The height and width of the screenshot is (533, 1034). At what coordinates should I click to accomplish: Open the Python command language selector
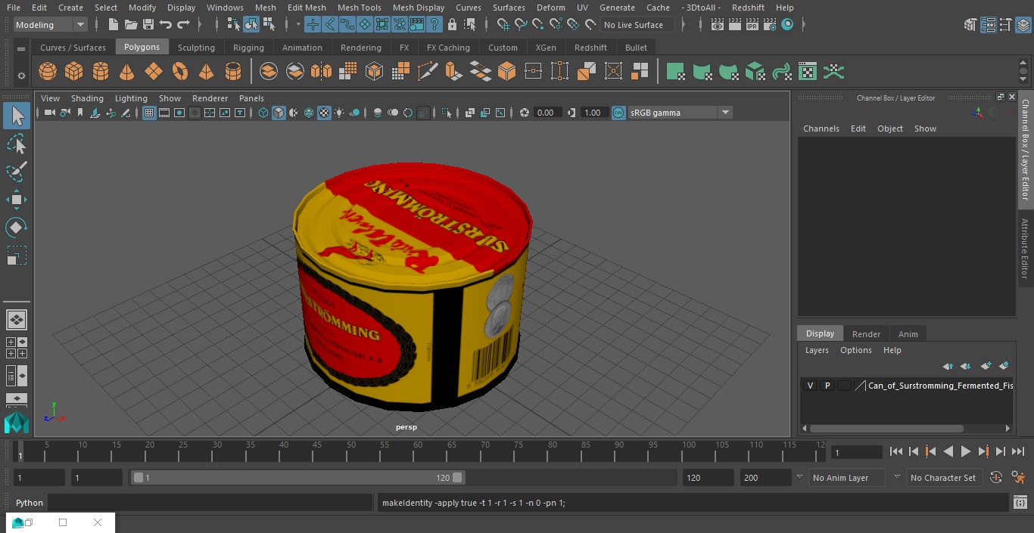30,503
